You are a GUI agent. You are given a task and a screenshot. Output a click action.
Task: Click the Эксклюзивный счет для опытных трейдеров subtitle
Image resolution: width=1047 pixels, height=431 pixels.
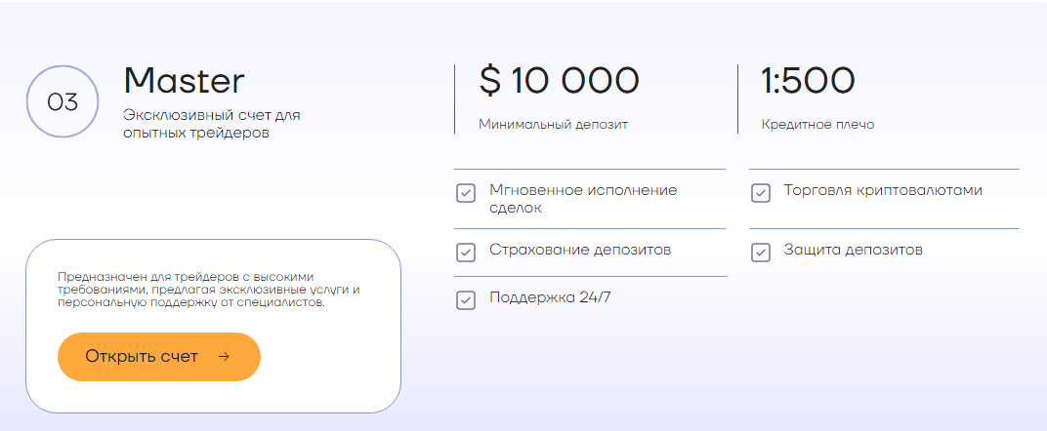212,124
